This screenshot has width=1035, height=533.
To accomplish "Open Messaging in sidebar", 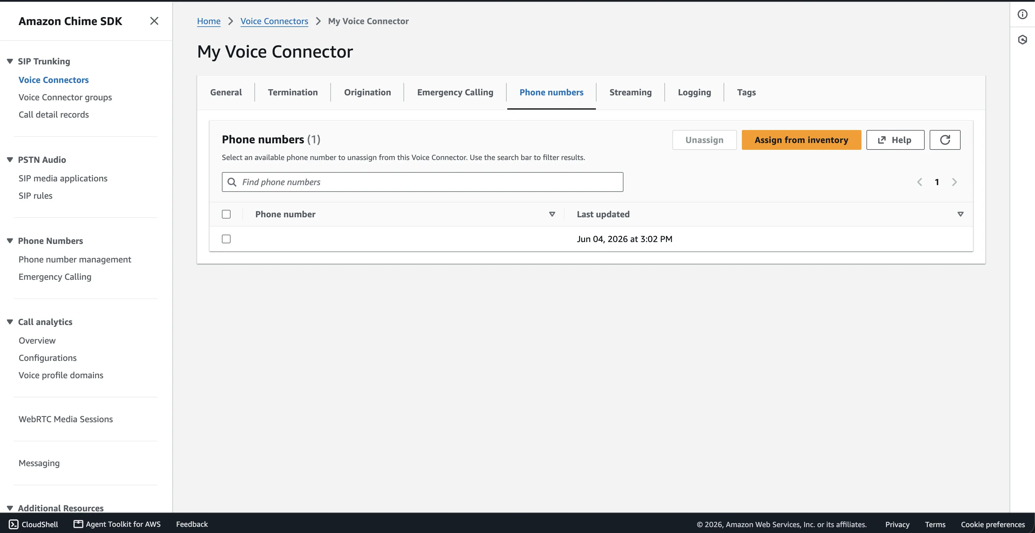I will tap(39, 463).
